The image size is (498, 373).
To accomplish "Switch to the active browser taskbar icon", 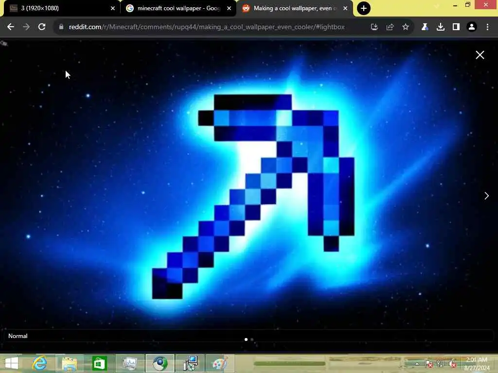I will [x=160, y=363].
